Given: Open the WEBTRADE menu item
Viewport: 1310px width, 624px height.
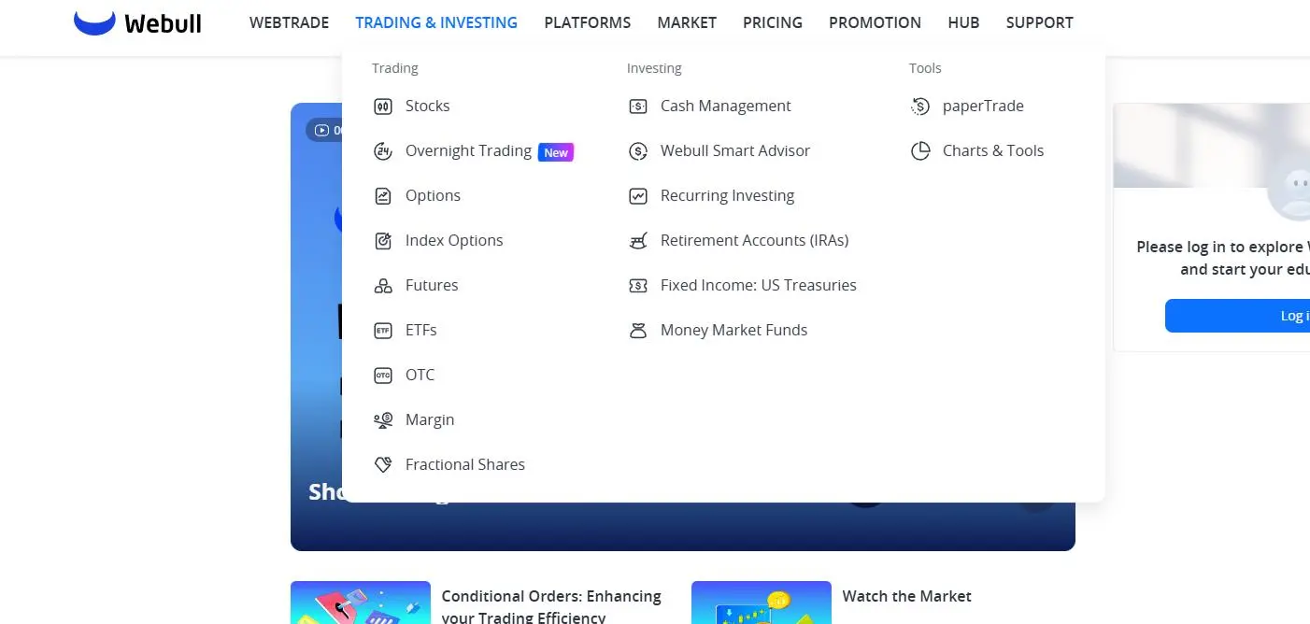Looking at the screenshot, I should pyautogui.click(x=289, y=22).
